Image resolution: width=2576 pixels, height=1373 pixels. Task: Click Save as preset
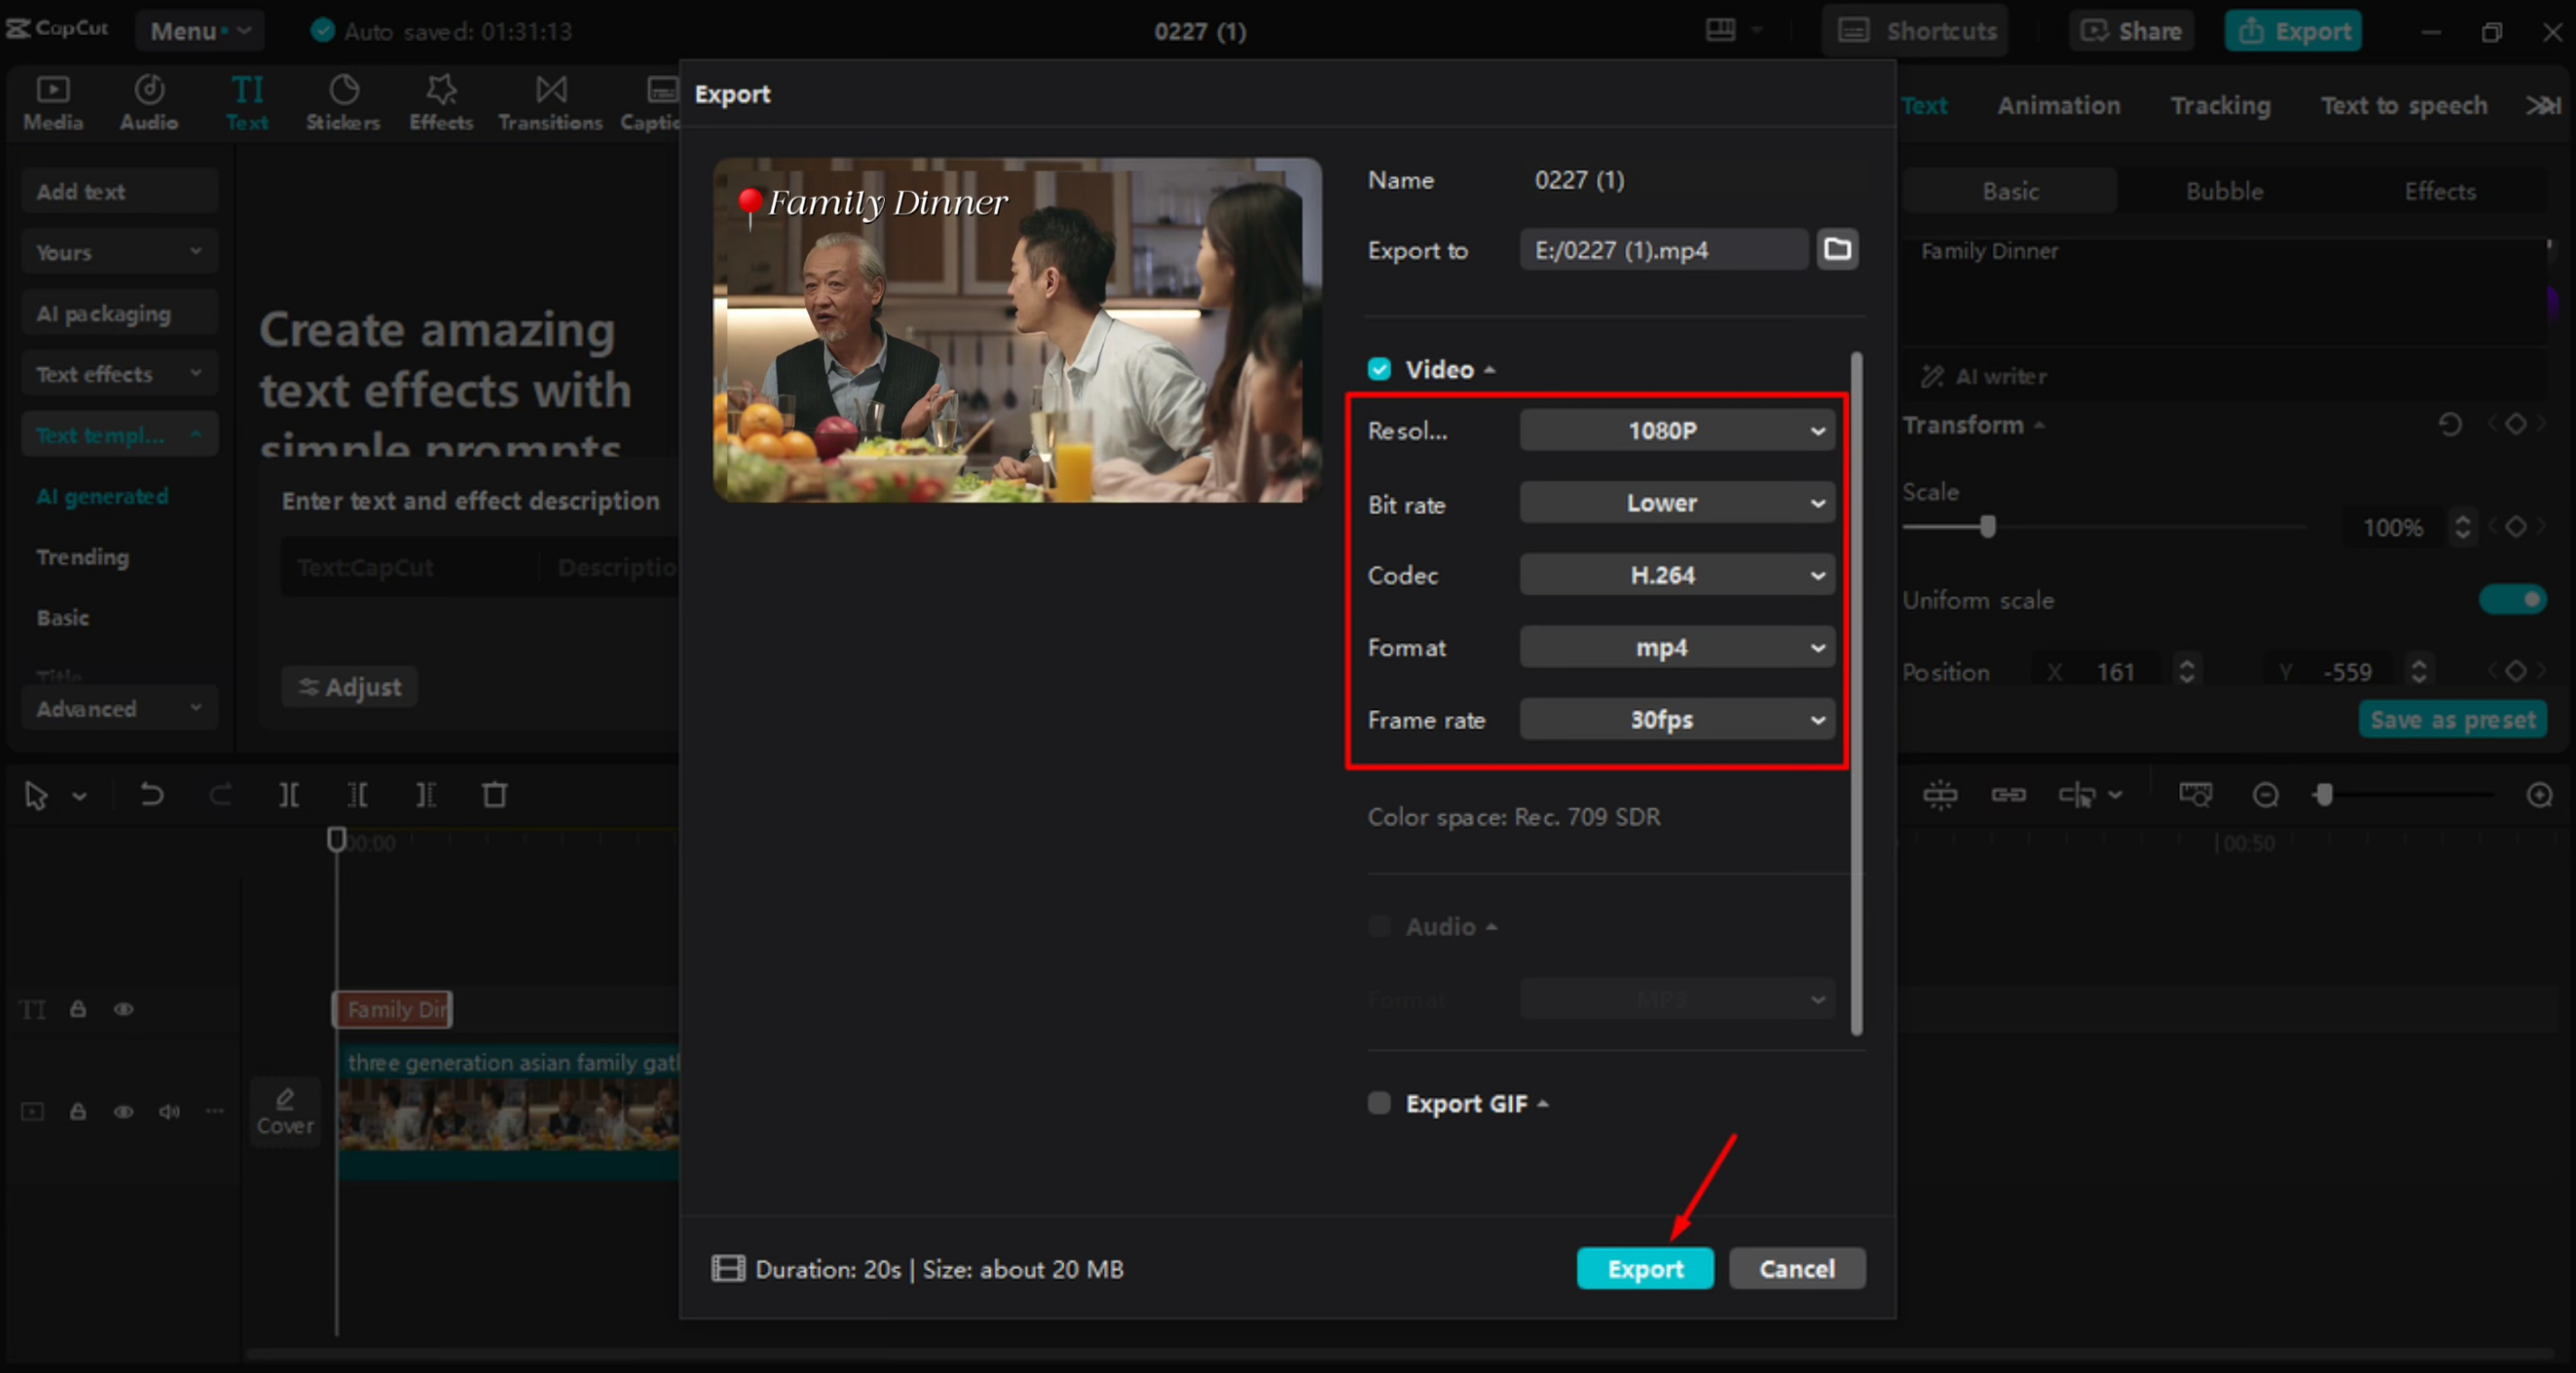tap(2452, 718)
